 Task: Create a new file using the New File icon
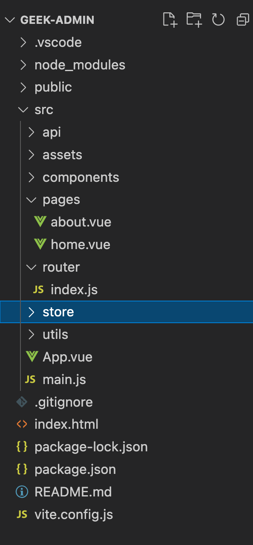click(x=170, y=20)
